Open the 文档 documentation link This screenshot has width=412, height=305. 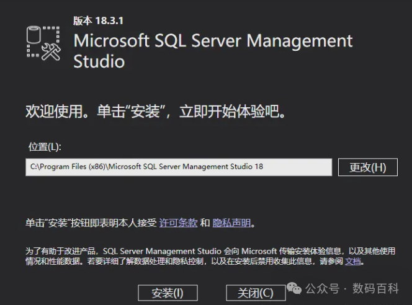click(353, 261)
